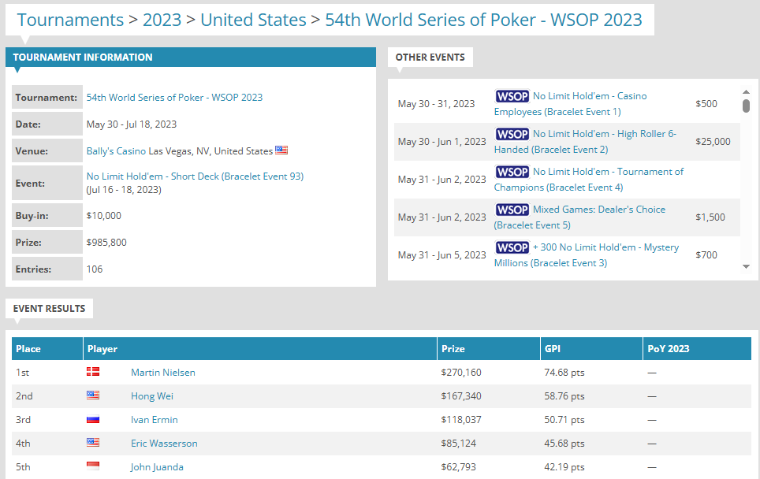
Task: Click the WSOP logo for Casino Employees event
Action: pos(512,96)
